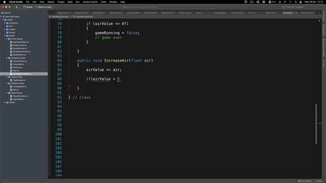The height and width of the screenshot is (183, 326).
Task: Click the PlayerAnimation.cs file icon
Action: tap(11, 96)
